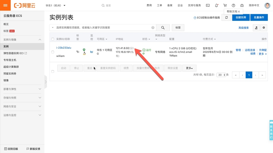Open the column settings gear icon

coord(264,28)
